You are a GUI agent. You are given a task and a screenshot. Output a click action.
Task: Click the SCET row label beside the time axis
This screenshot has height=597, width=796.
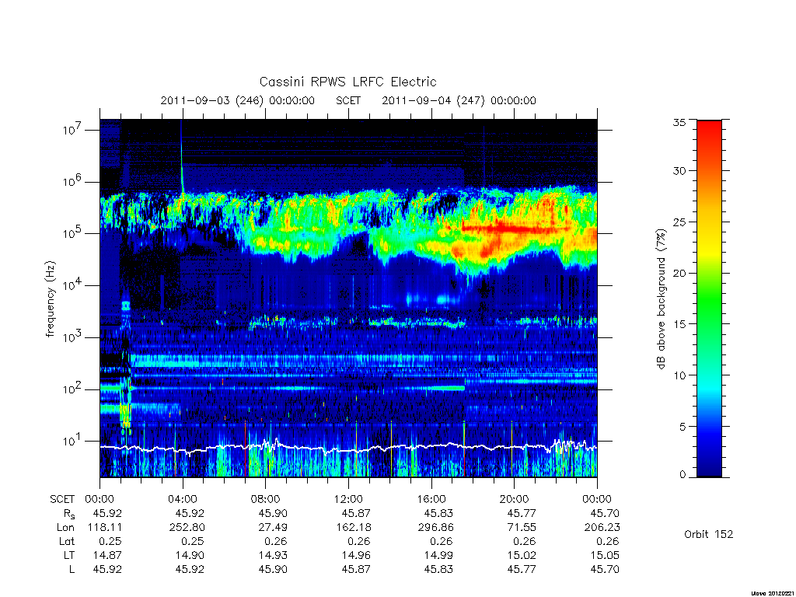(62, 499)
